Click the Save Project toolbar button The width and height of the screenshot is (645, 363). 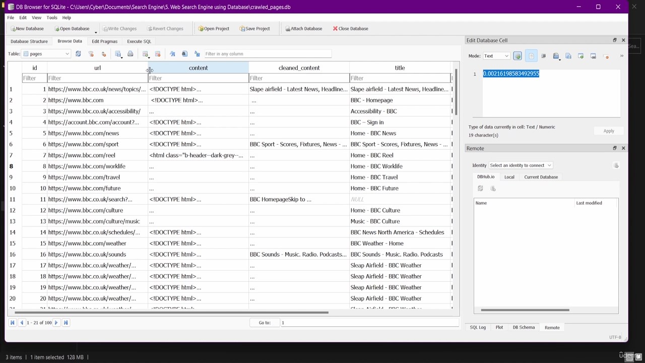254,29
